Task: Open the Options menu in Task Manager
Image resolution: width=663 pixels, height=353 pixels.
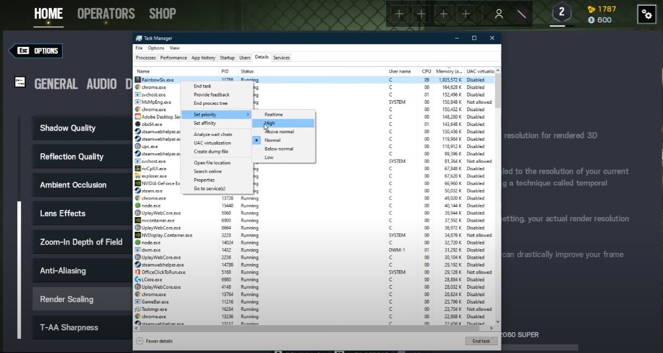Action: point(156,48)
